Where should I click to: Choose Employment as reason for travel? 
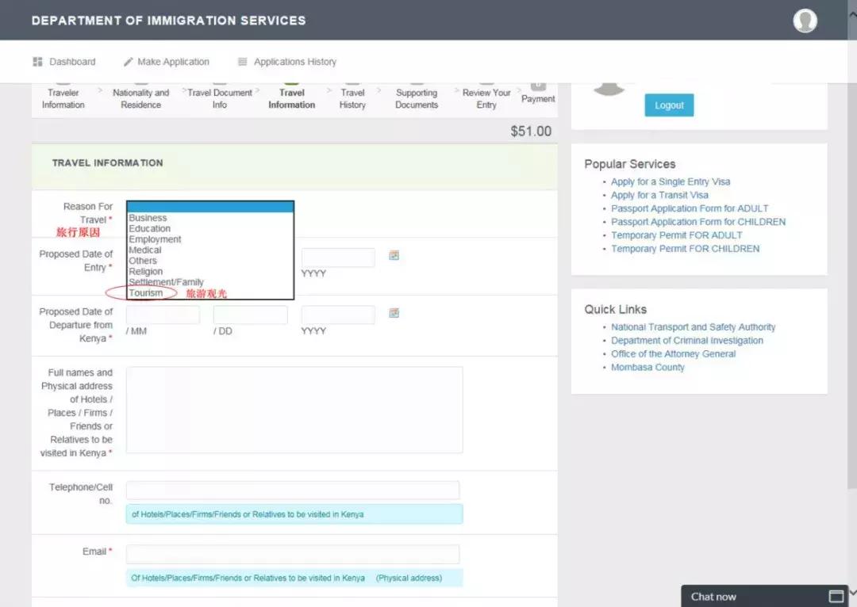(x=210, y=239)
